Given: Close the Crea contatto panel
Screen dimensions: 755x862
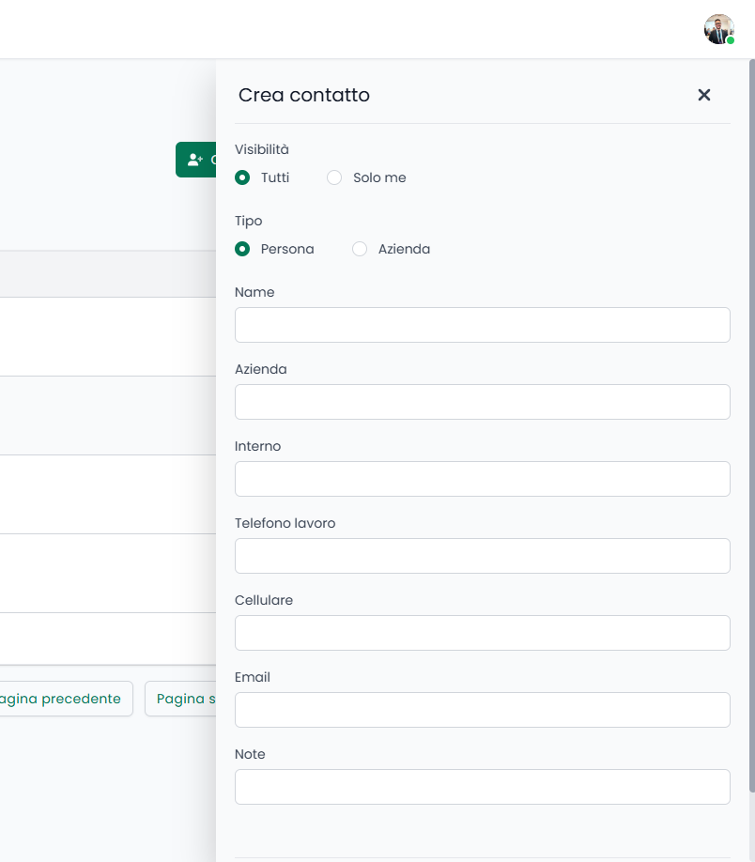Looking at the screenshot, I should click(703, 95).
